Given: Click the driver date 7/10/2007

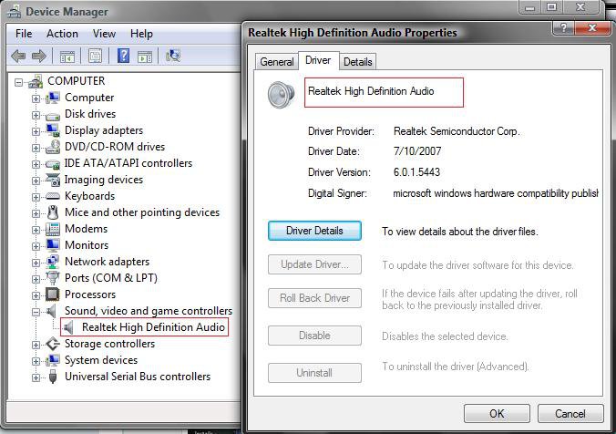Looking at the screenshot, I should tap(417, 151).
